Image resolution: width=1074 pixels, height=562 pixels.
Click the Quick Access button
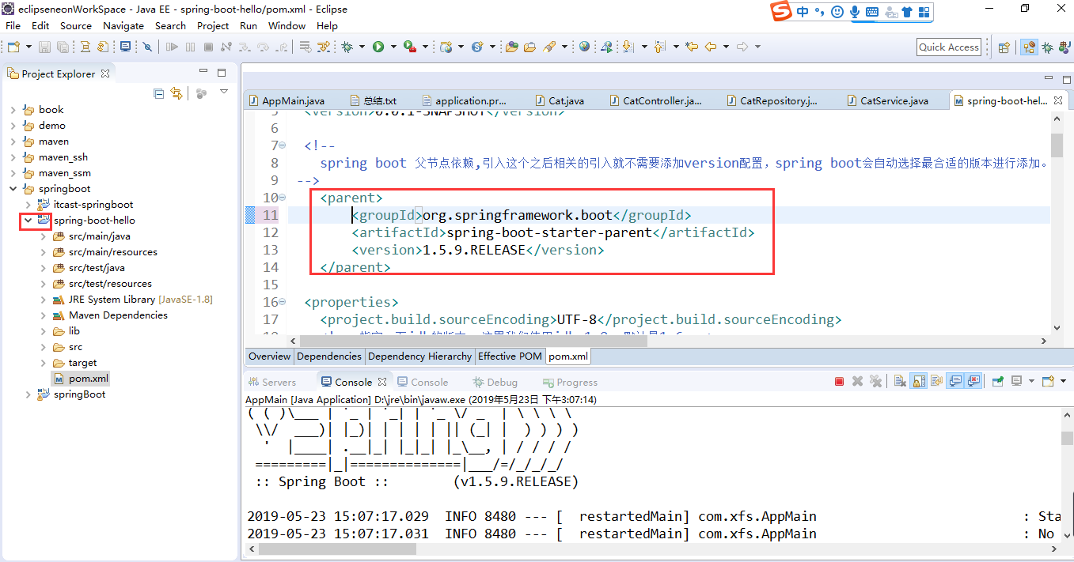pyautogui.click(x=948, y=47)
